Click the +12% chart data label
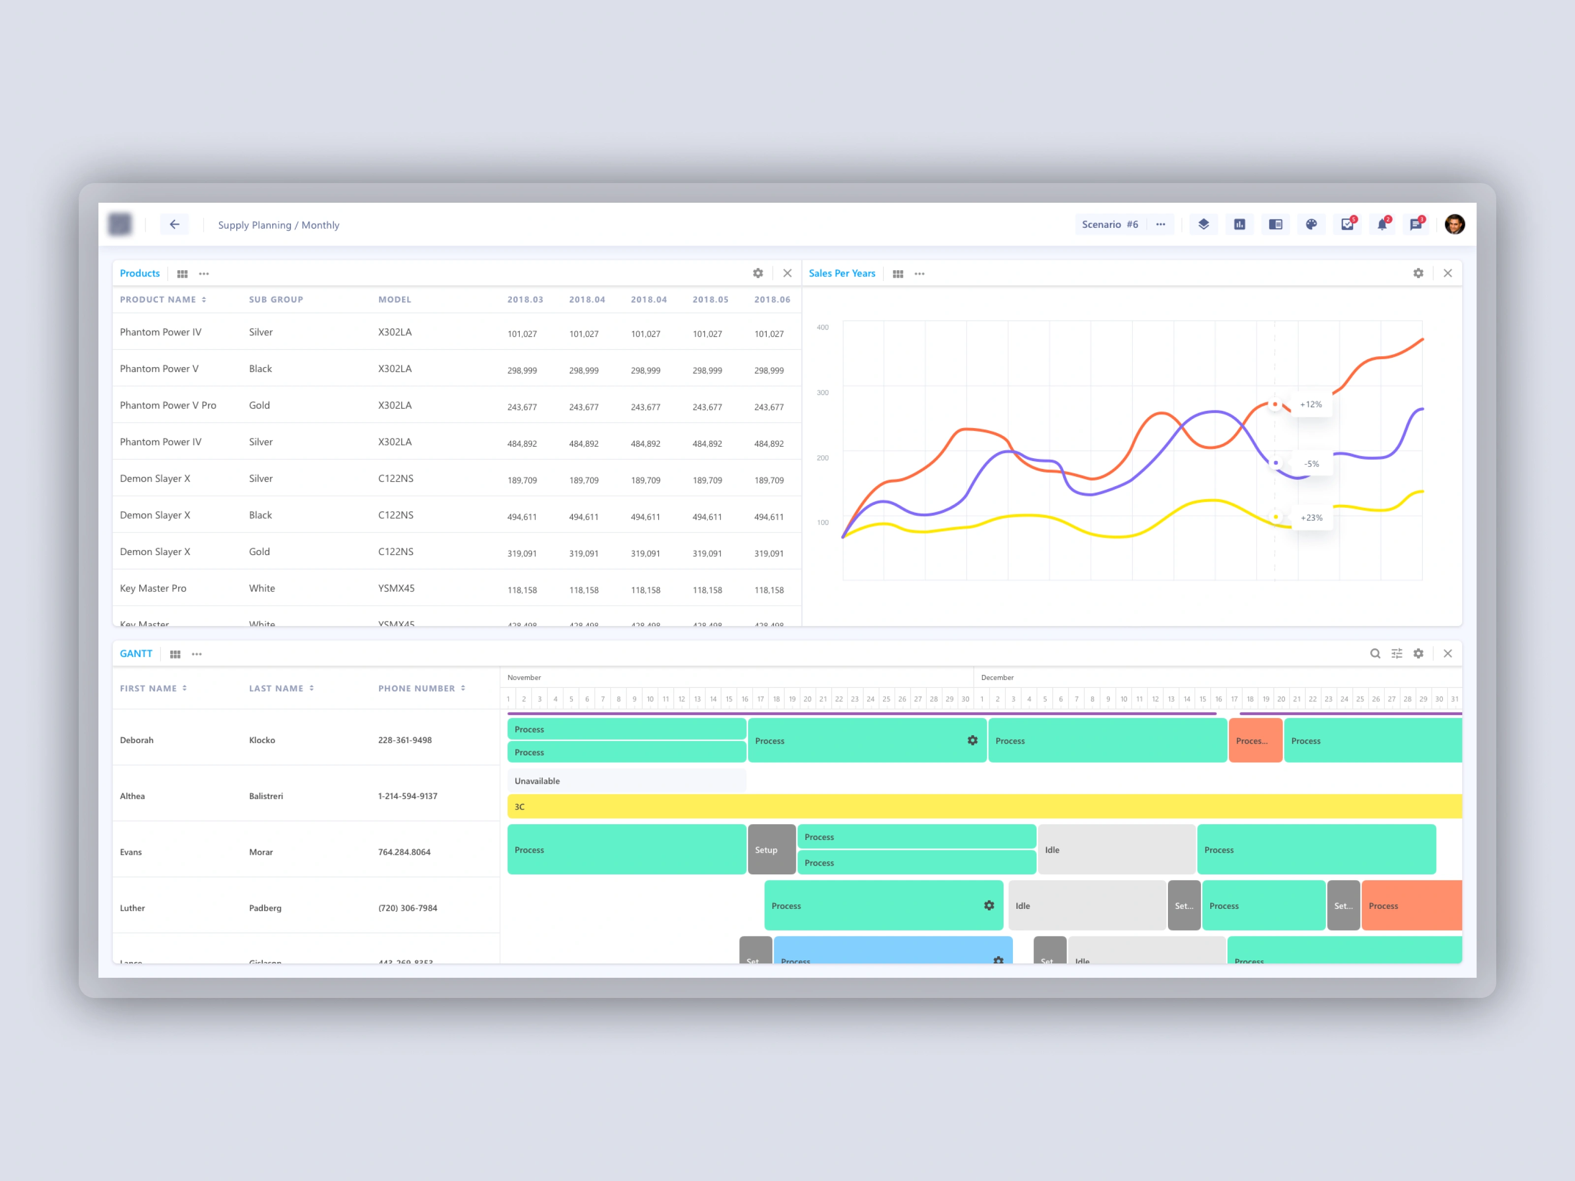The image size is (1575, 1181). point(1311,404)
